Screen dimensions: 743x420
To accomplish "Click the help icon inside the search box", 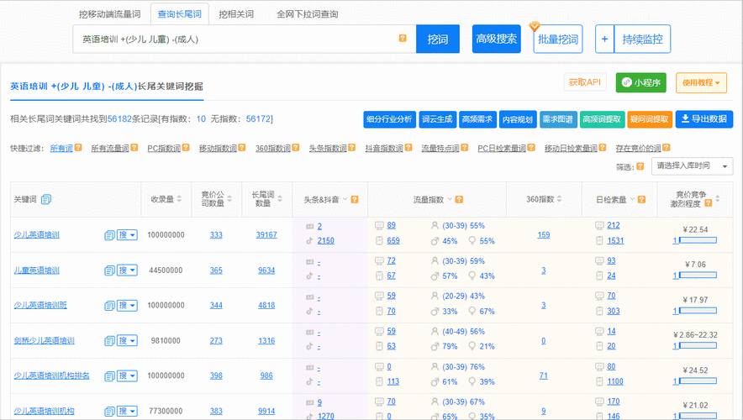I will pos(403,39).
